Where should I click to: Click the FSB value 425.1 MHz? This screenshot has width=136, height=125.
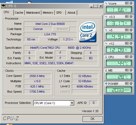point(37,86)
